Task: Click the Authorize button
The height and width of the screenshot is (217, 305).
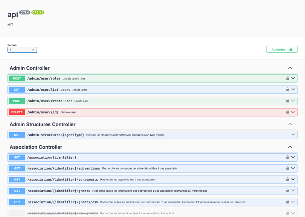Action: (282, 49)
